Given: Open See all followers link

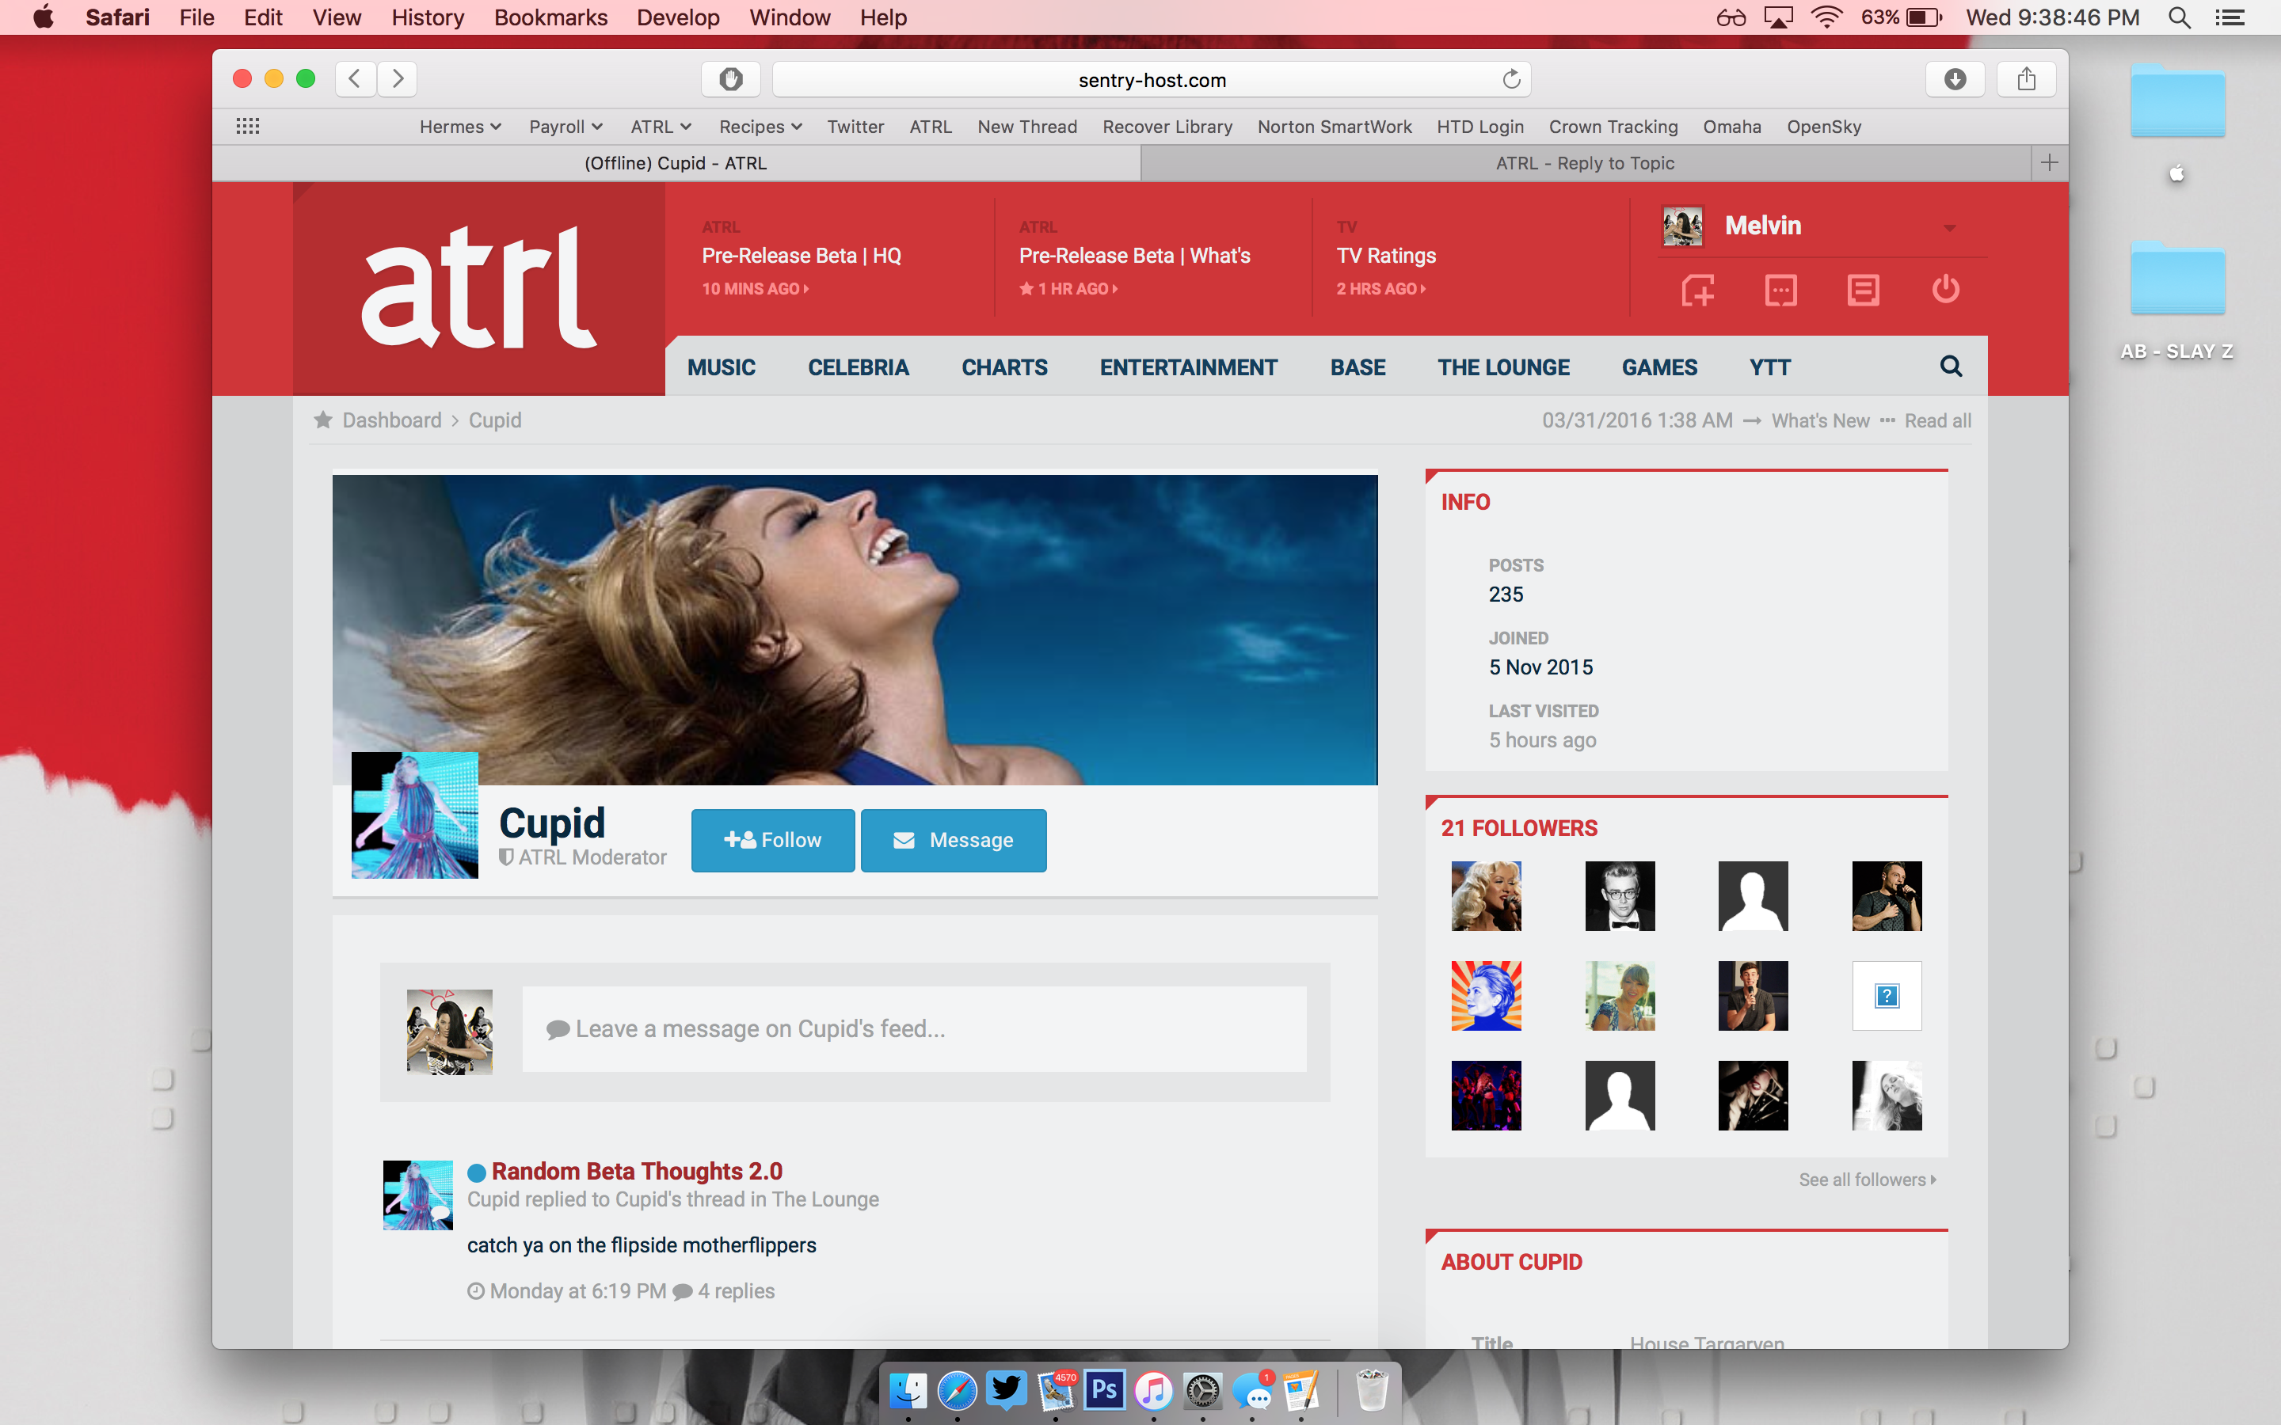Looking at the screenshot, I should [1866, 1179].
